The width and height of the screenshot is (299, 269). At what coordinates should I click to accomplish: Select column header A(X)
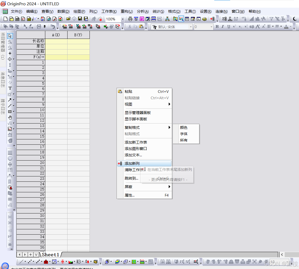(56, 35)
